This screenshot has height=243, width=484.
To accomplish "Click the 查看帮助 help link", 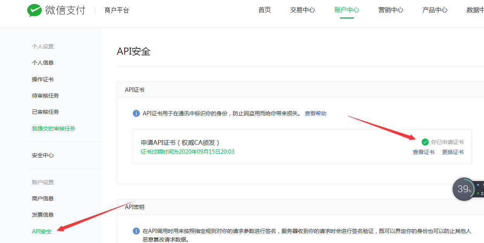I will [x=315, y=113].
